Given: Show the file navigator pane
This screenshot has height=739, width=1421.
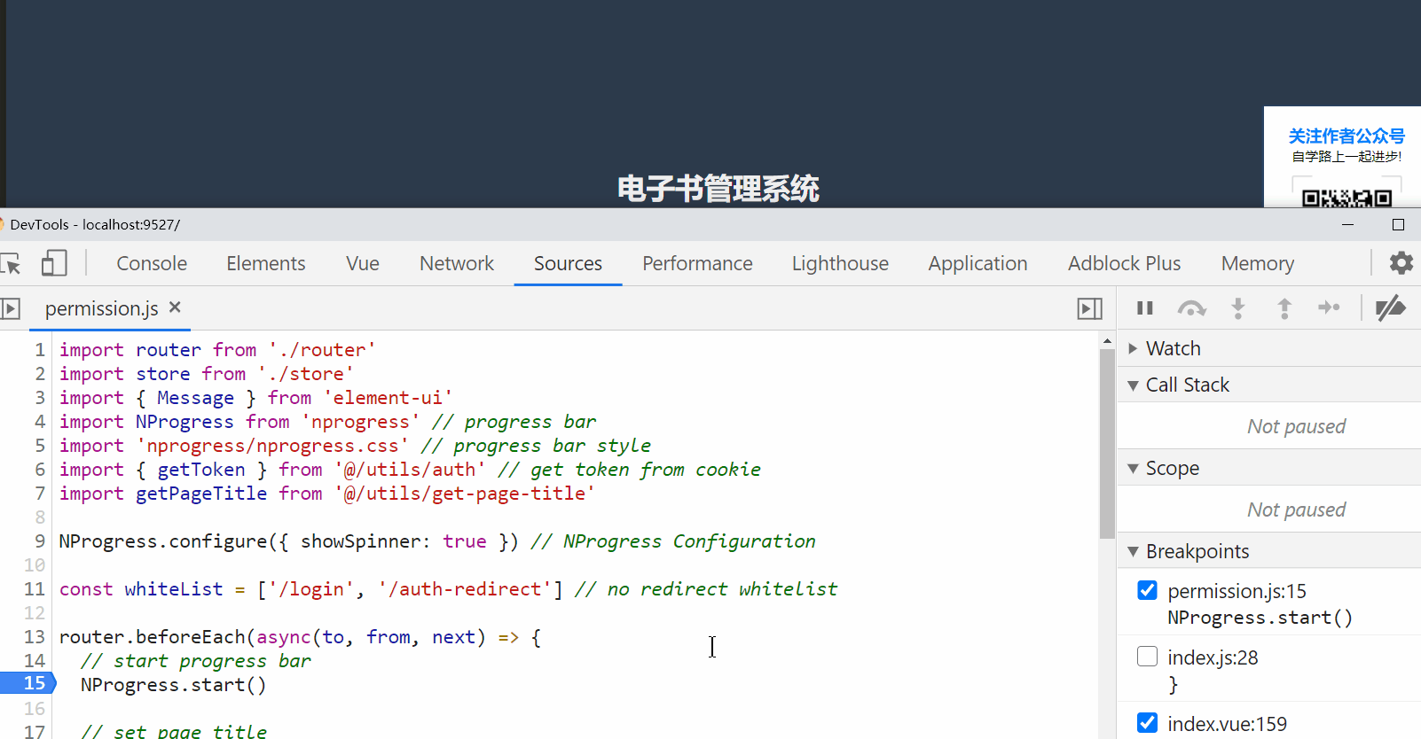Looking at the screenshot, I should [11, 308].
